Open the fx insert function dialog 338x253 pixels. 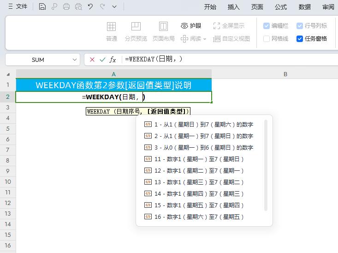pos(113,60)
